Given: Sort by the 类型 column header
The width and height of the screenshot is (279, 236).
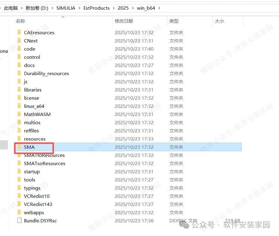Looking at the screenshot, I should tap(174, 21).
